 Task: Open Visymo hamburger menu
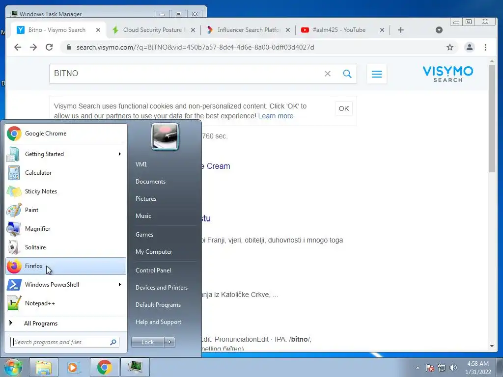[377, 74]
